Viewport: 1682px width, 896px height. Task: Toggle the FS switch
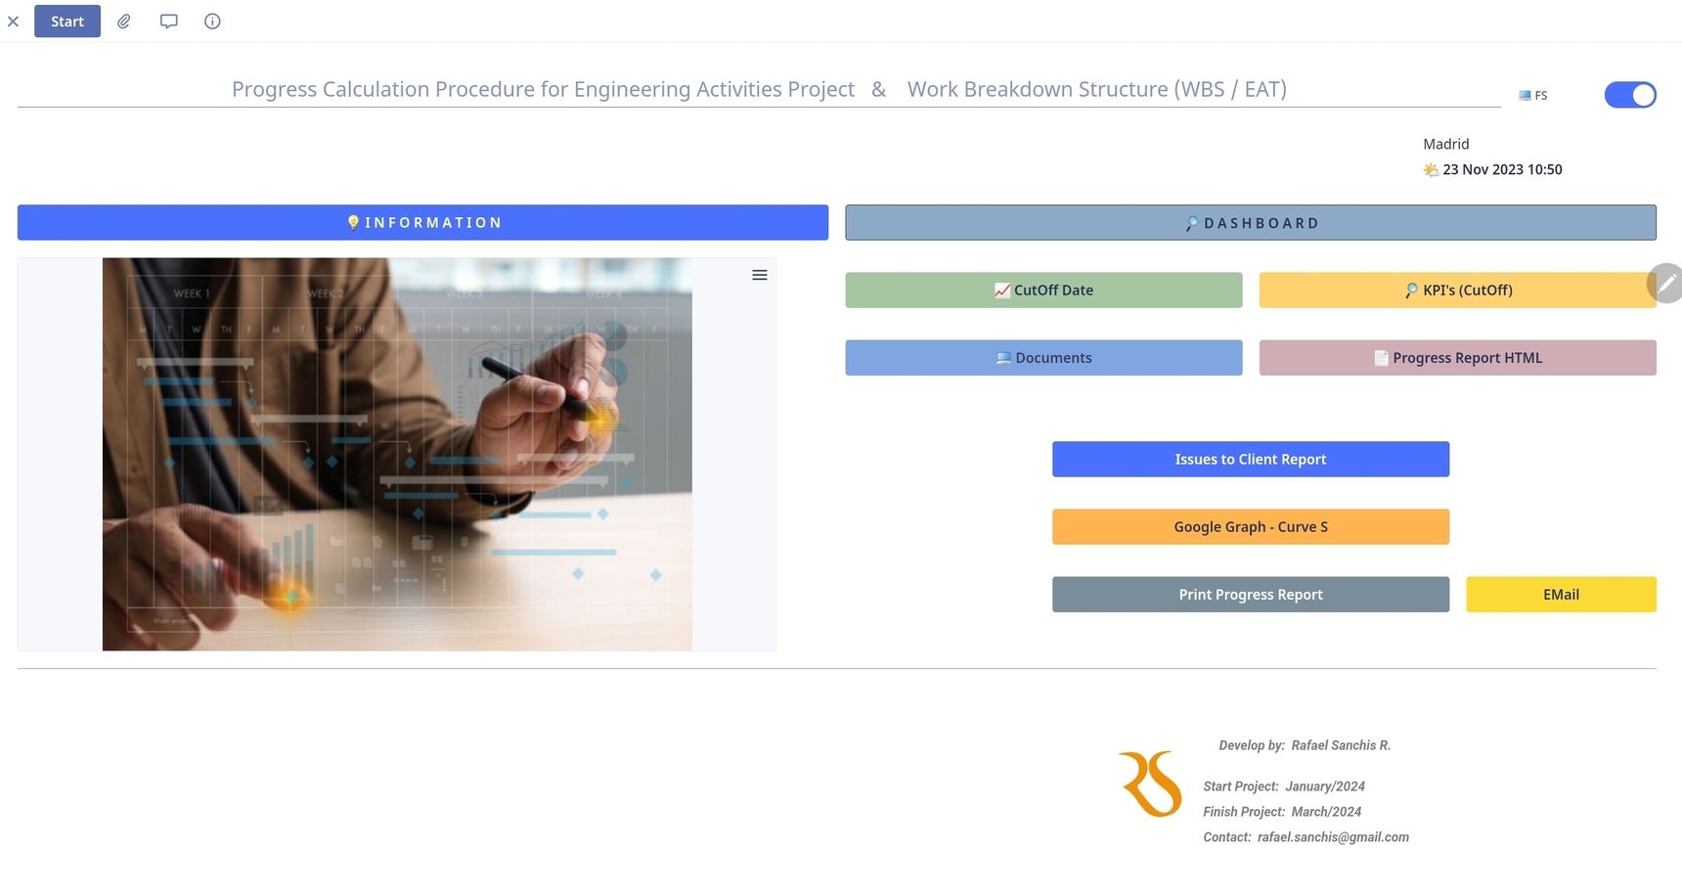1630,95
